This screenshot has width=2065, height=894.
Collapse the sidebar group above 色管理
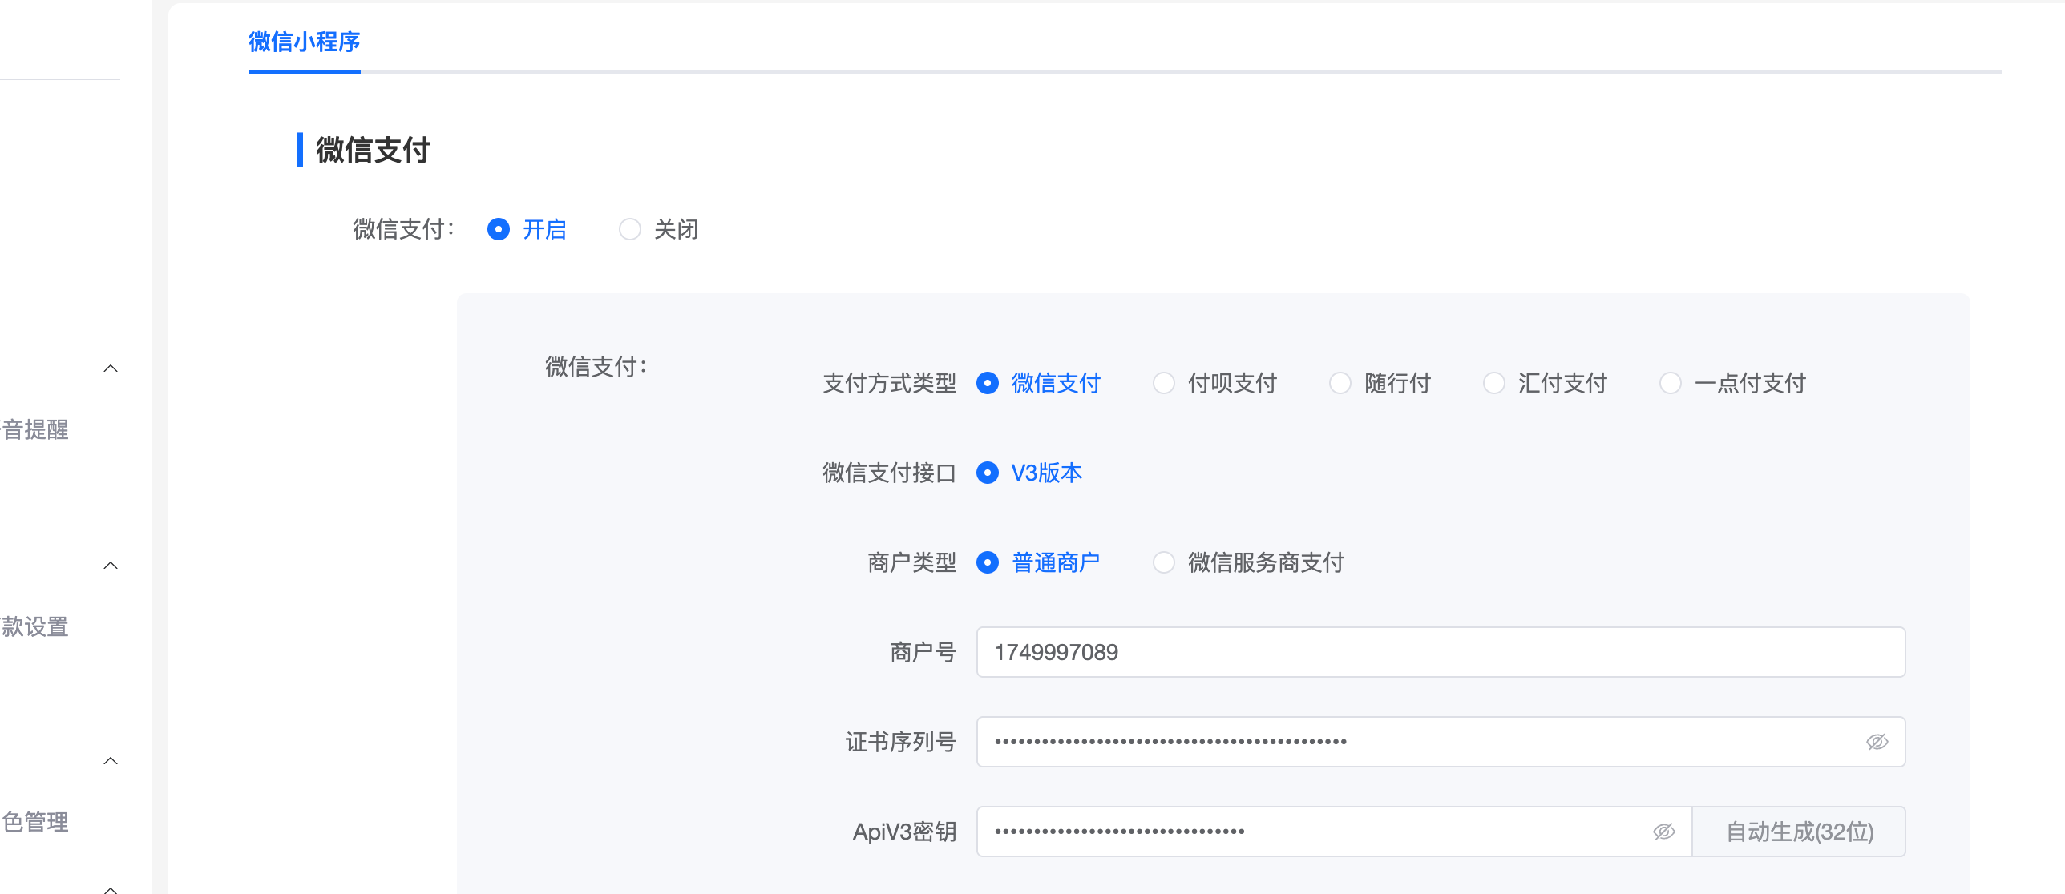(x=111, y=761)
